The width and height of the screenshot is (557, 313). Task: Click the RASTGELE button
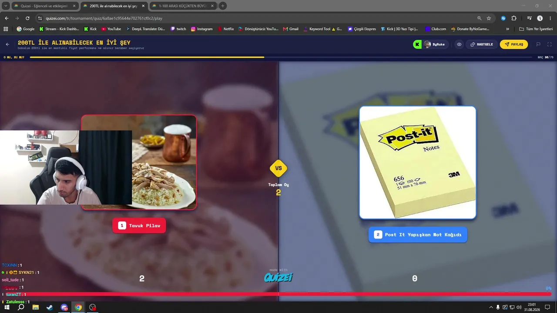[481, 44]
